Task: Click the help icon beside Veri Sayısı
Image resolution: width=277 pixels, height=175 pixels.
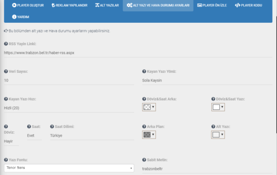Action: 6,71
